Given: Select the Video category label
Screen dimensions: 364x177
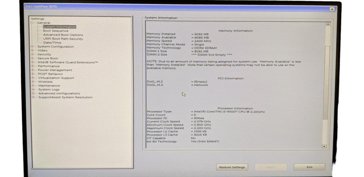Looking at the screenshot, I should (x=42, y=51).
